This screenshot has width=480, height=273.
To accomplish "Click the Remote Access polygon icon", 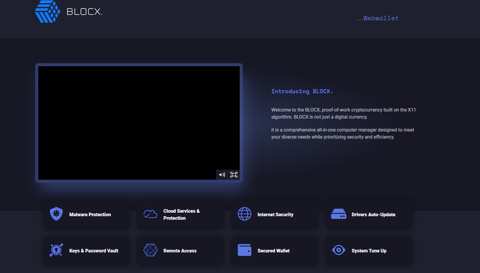I will pyautogui.click(x=150, y=250).
